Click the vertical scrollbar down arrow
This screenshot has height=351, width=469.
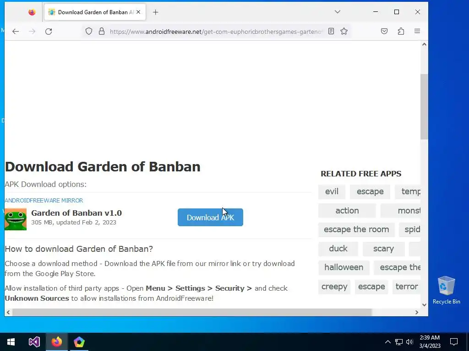coord(424,305)
